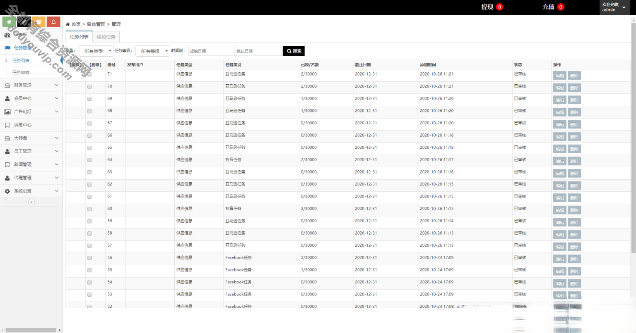
Task: Click the horizontal scrollbar under the sidebar
Action: (31, 330)
